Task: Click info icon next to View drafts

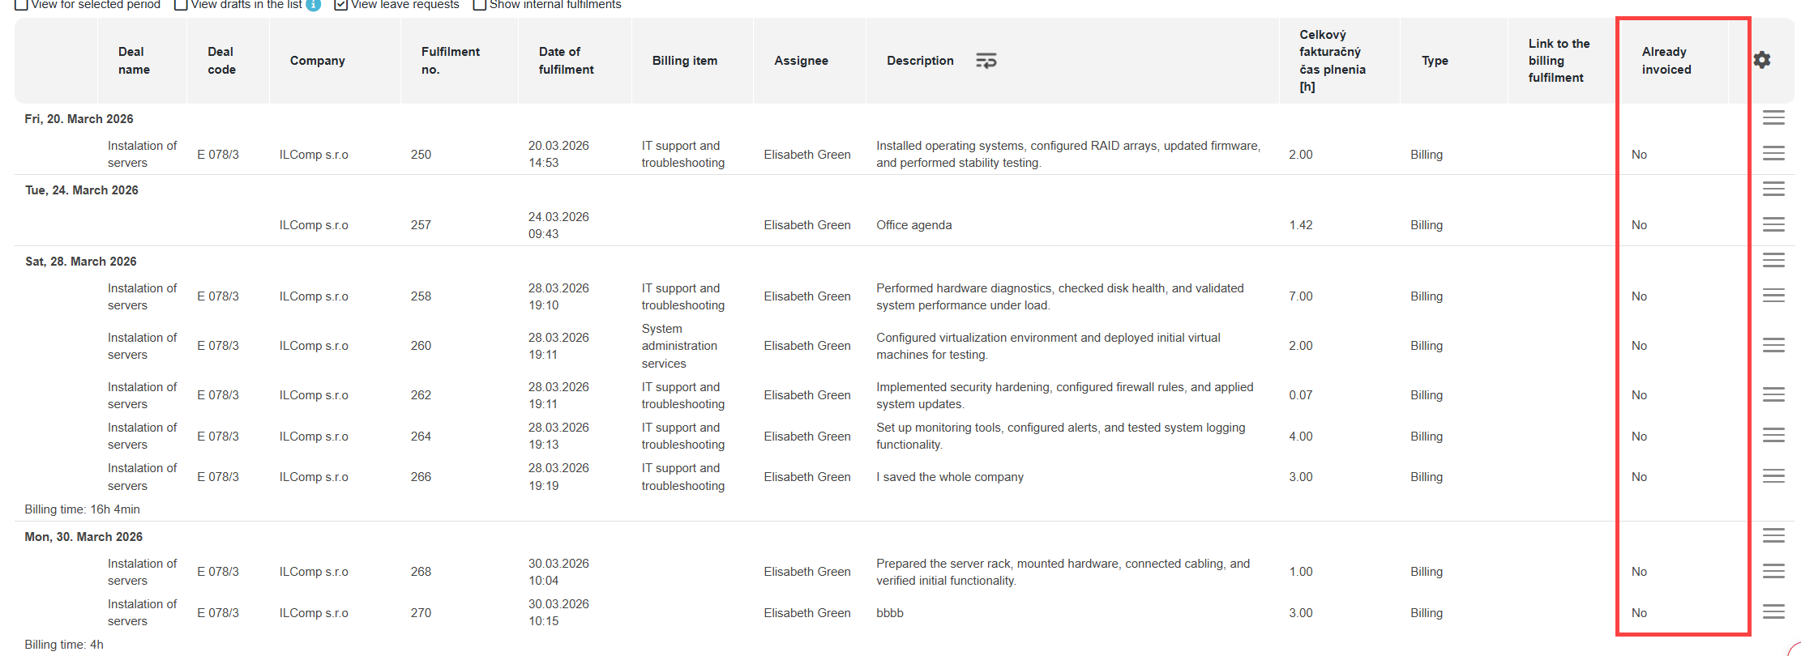Action: pos(313,5)
